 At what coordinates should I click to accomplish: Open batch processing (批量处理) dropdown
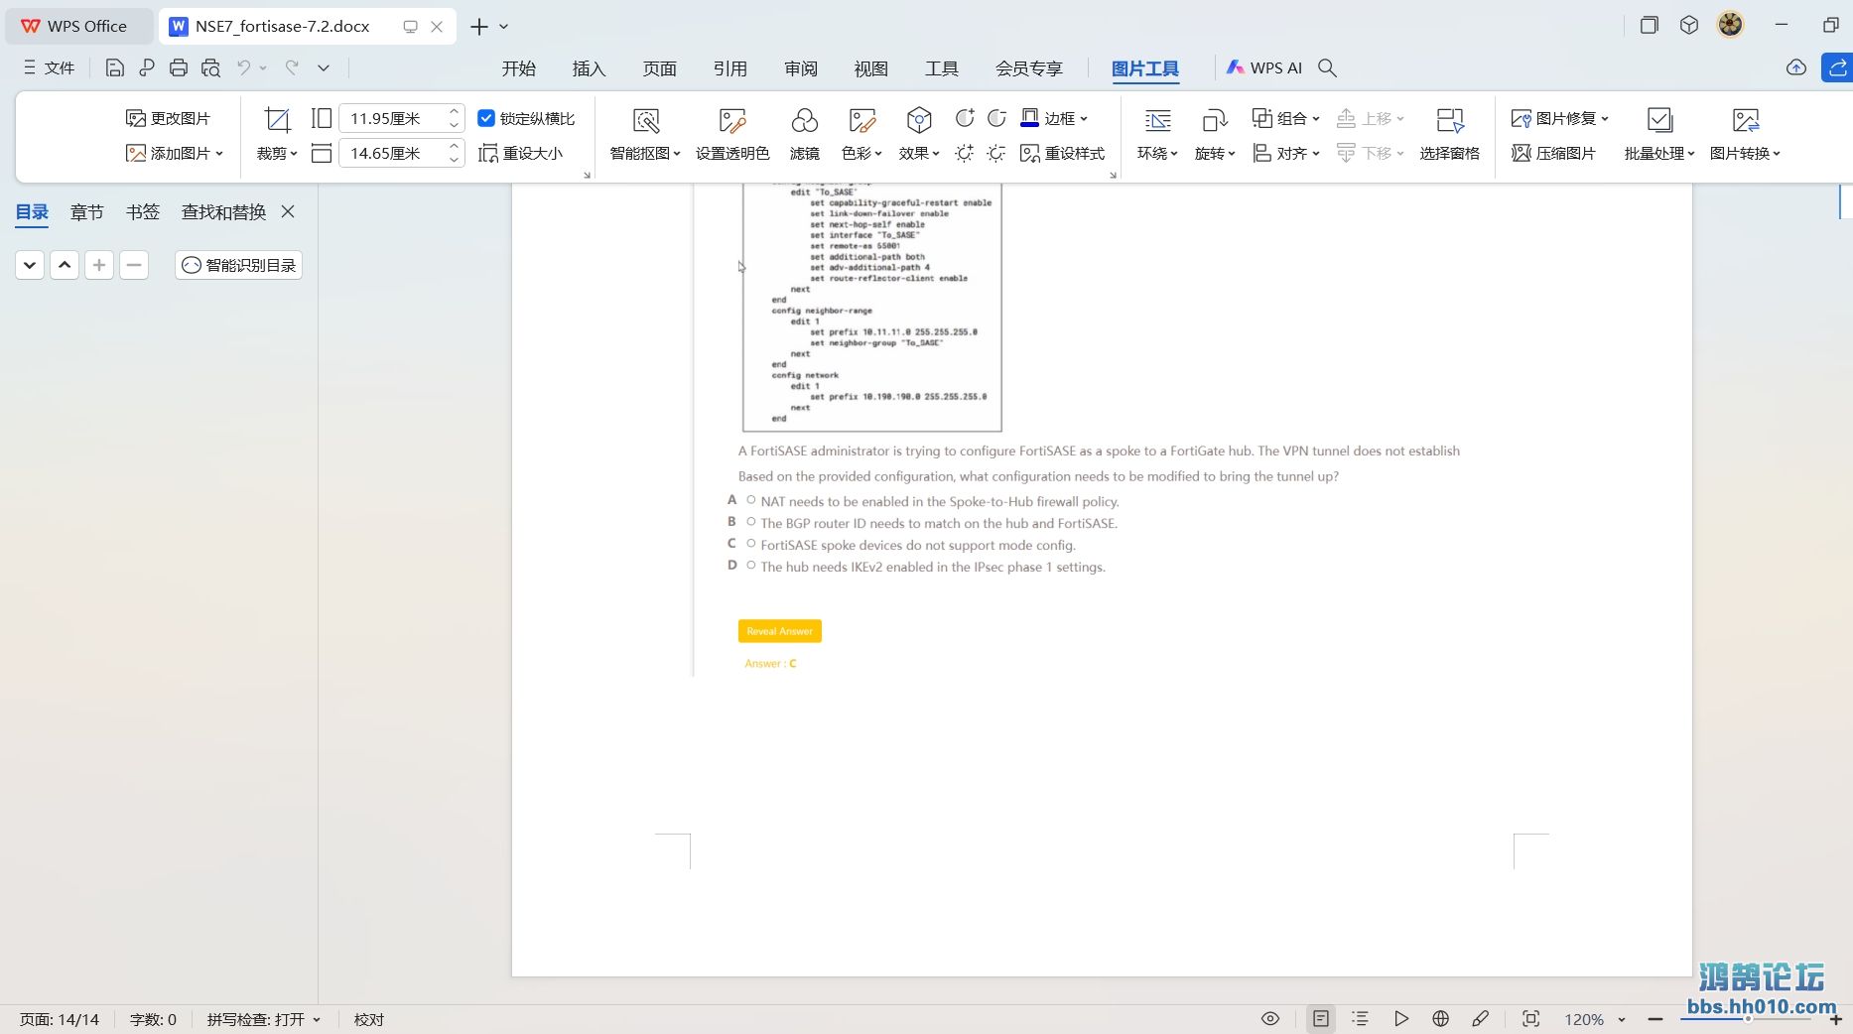point(1659,134)
